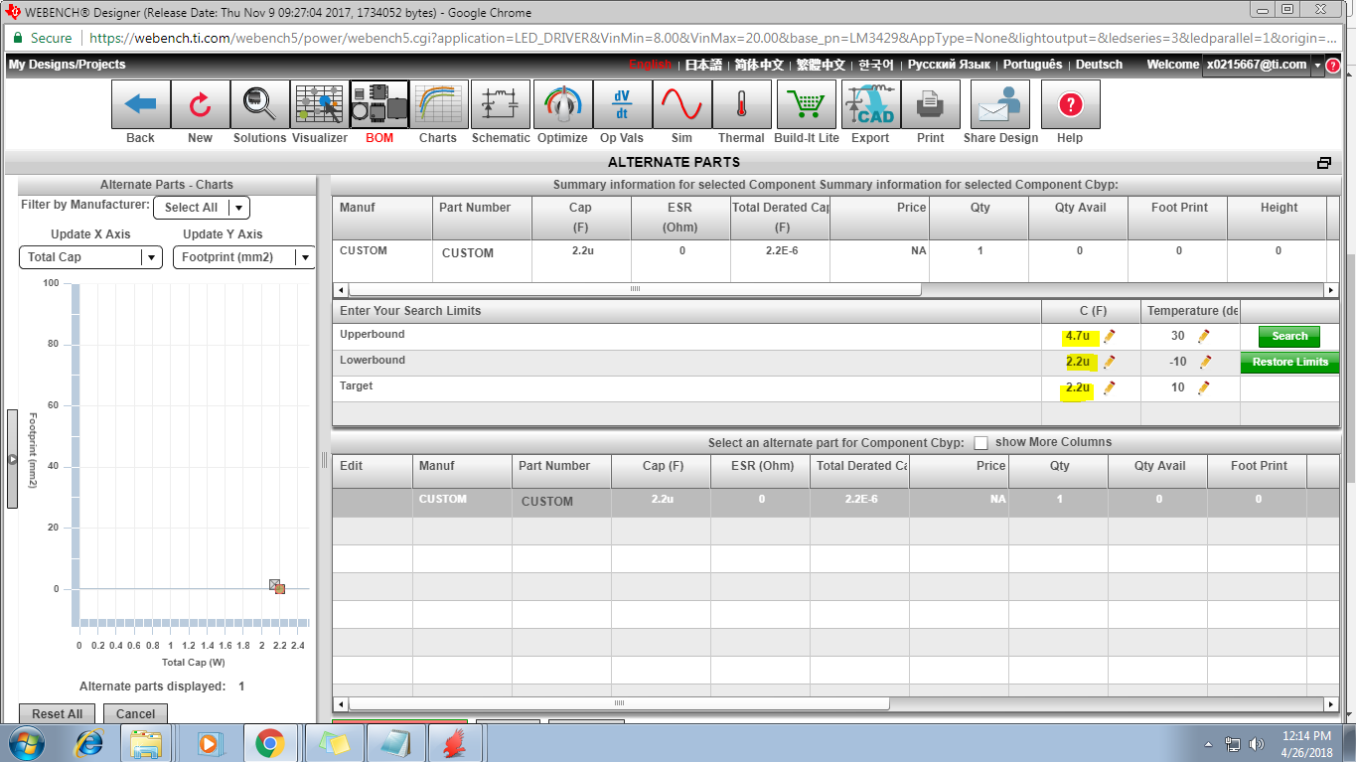Start a New design icon
This screenshot has width=1356, height=762.
pyautogui.click(x=200, y=104)
